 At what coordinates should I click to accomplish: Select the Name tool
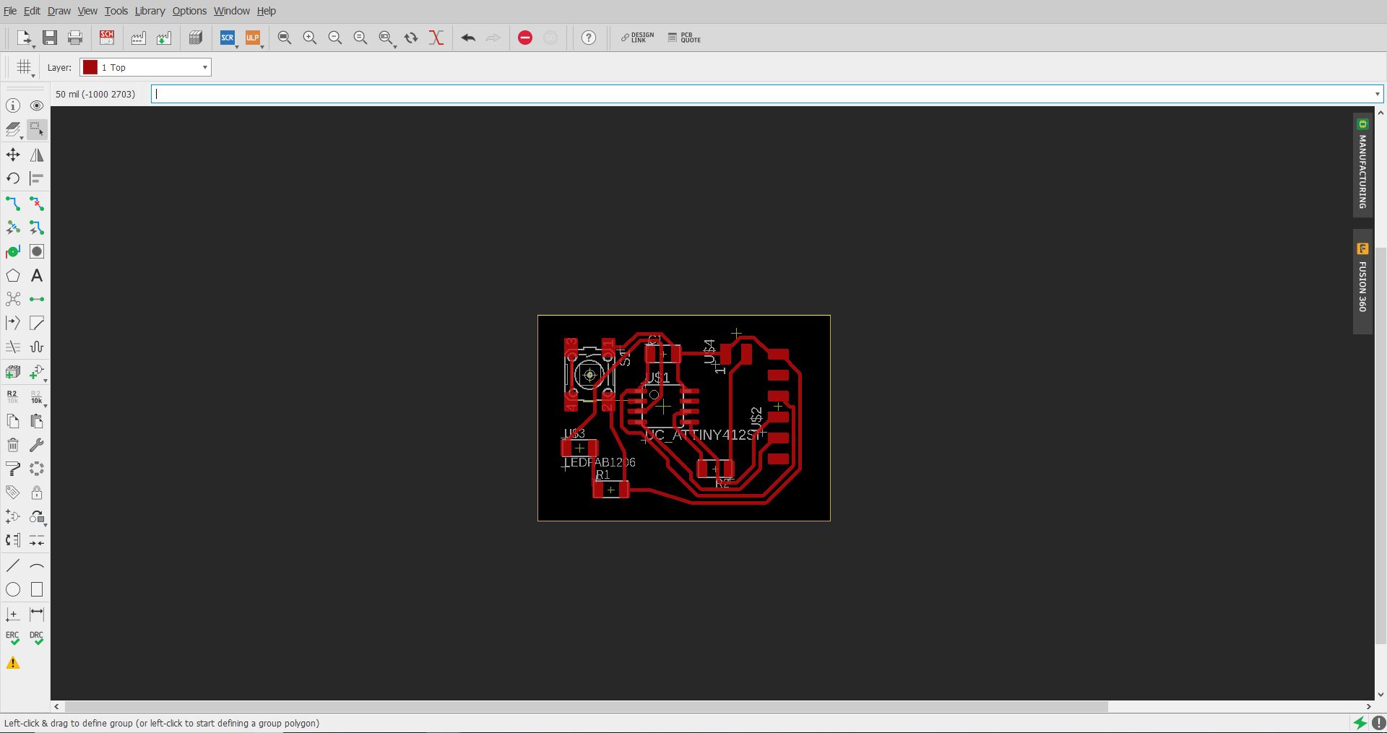(13, 396)
